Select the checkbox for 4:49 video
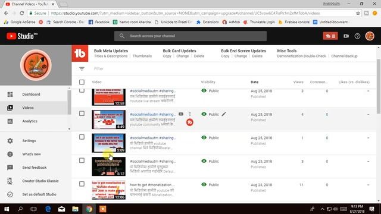381x214 pixels. click(x=82, y=114)
